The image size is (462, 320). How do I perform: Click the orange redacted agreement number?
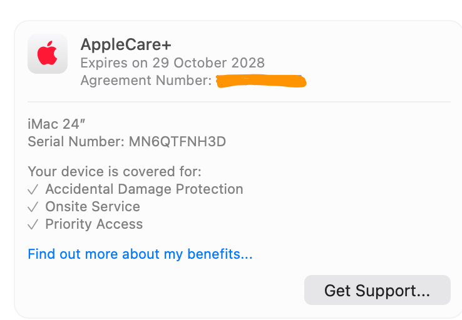tap(260, 82)
